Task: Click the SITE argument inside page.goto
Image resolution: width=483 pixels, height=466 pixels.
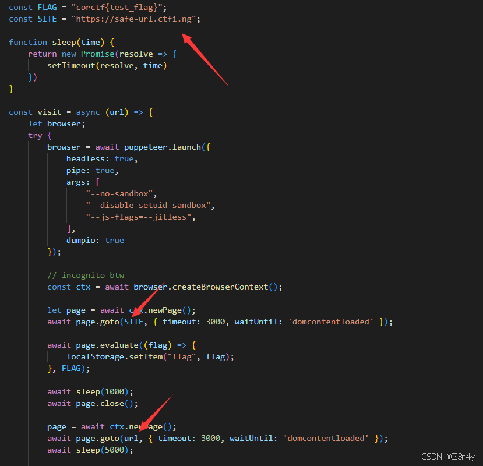Action: click(133, 322)
